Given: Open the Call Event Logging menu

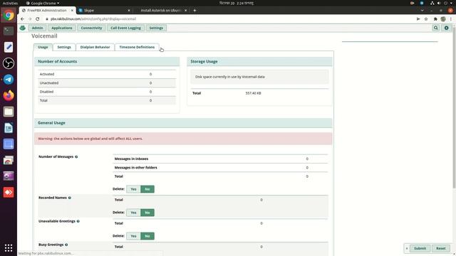Looking at the screenshot, I should pos(125,28).
